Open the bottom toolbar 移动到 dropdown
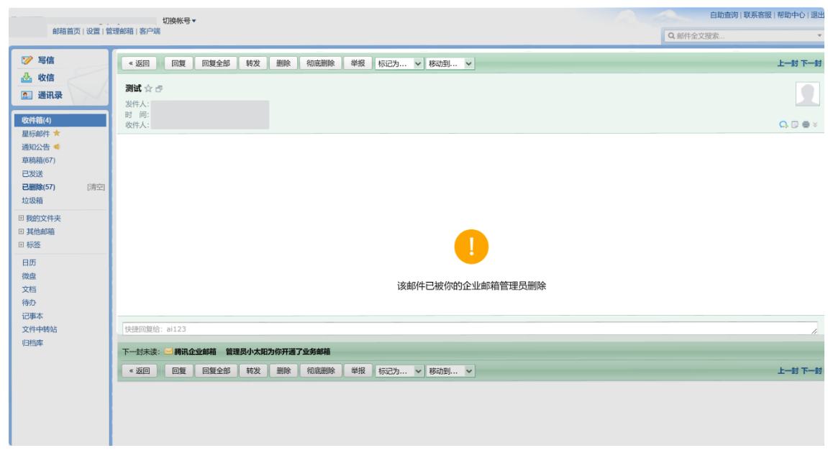The width and height of the screenshot is (828, 453). coord(450,371)
